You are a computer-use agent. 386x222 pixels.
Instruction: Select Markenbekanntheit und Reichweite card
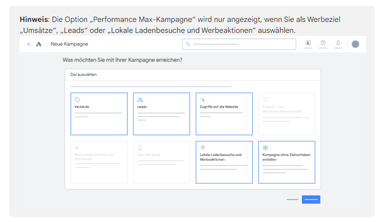coord(99,162)
